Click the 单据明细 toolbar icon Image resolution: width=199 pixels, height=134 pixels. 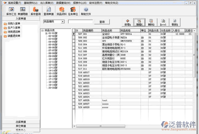(23, 11)
